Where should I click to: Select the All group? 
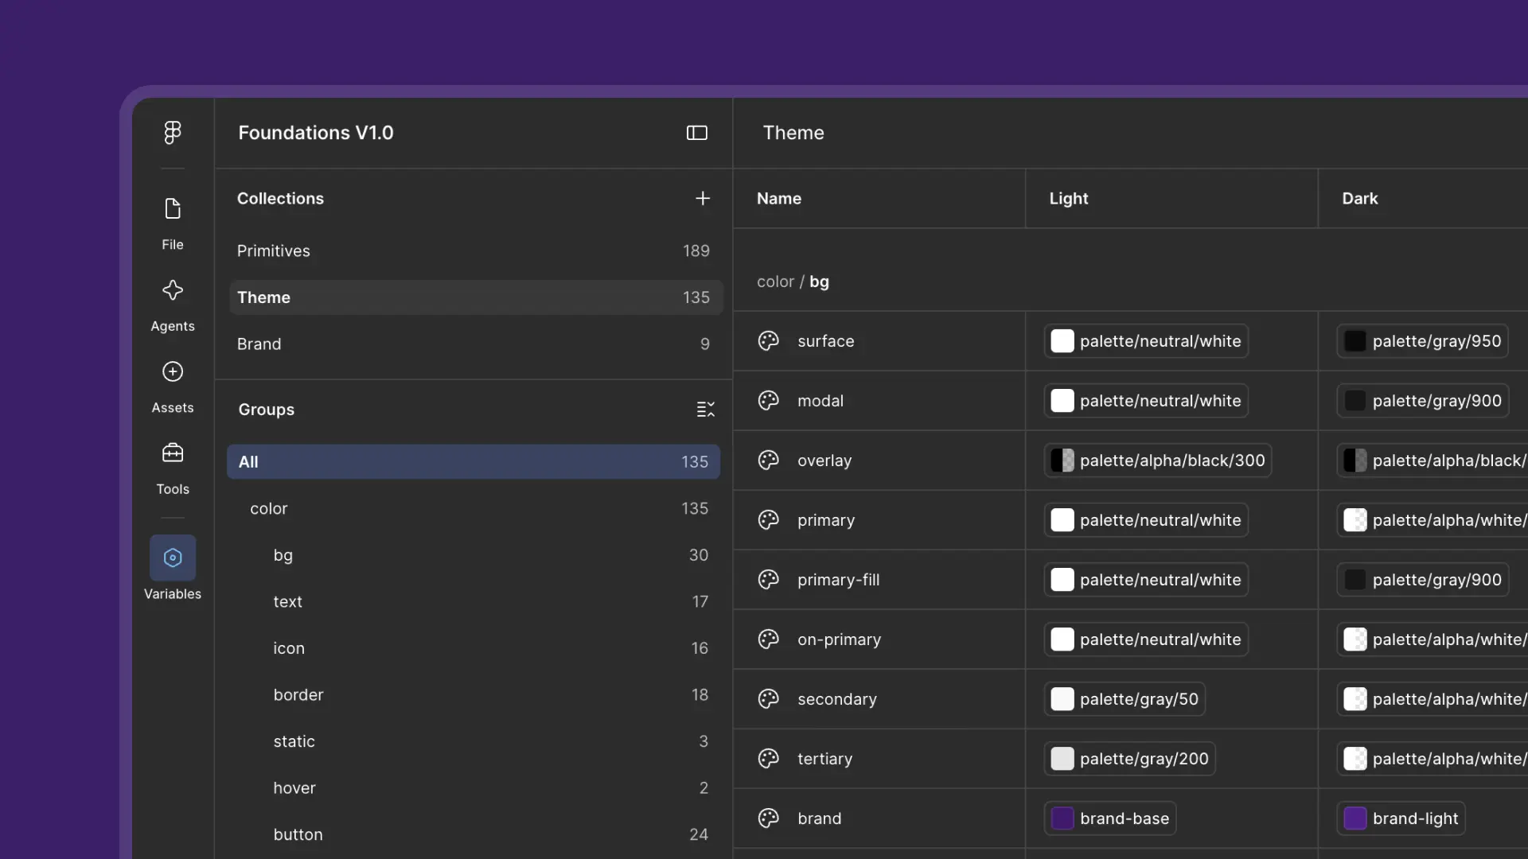pos(474,461)
